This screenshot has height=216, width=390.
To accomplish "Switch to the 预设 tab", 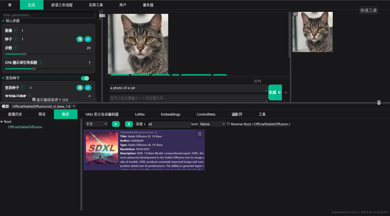I will (42, 114).
